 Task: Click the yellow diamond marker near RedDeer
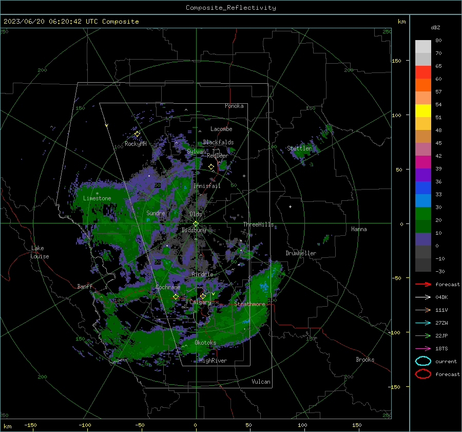211,167
